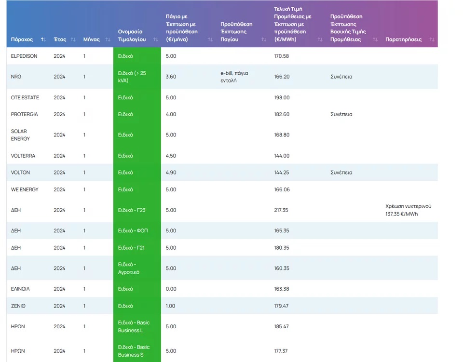The width and height of the screenshot is (463, 362).
Task: Click the Χρέωση νυχτερινού 137,35 €/MWh note
Action: click(x=408, y=210)
